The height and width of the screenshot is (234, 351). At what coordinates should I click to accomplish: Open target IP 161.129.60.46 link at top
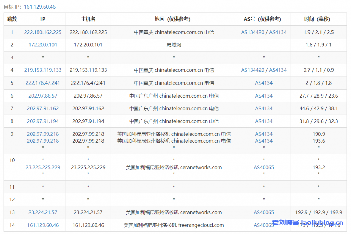[x=40, y=7]
